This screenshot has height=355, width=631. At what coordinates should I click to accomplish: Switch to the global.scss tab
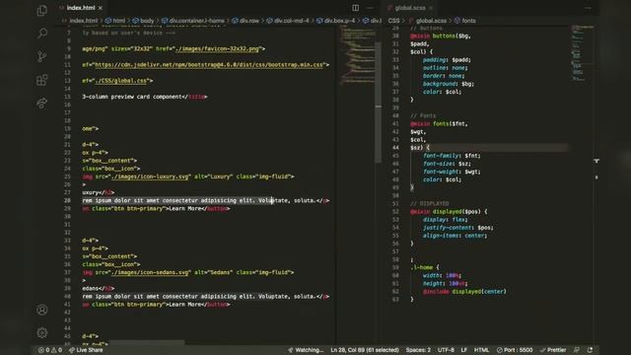pyautogui.click(x=410, y=8)
